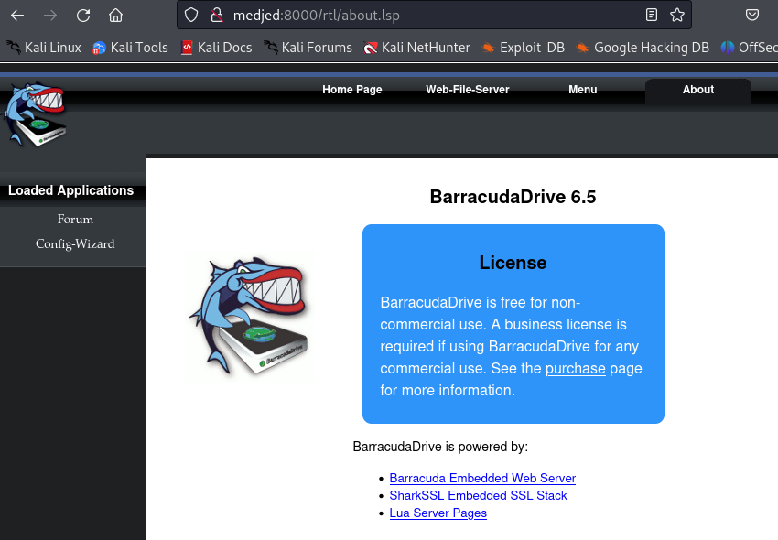Reload the page with the refresh icon
Image resolution: width=778 pixels, height=540 pixels.
(x=83, y=16)
